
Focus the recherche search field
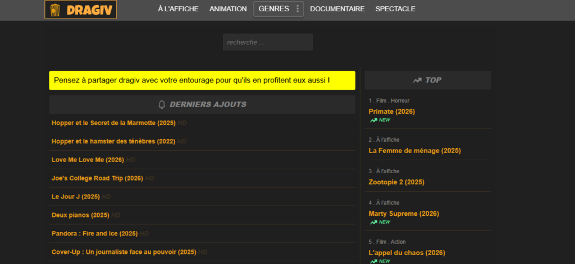click(x=267, y=42)
